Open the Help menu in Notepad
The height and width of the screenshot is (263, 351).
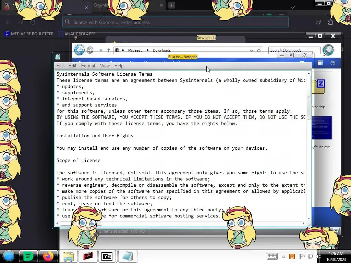click(x=119, y=66)
